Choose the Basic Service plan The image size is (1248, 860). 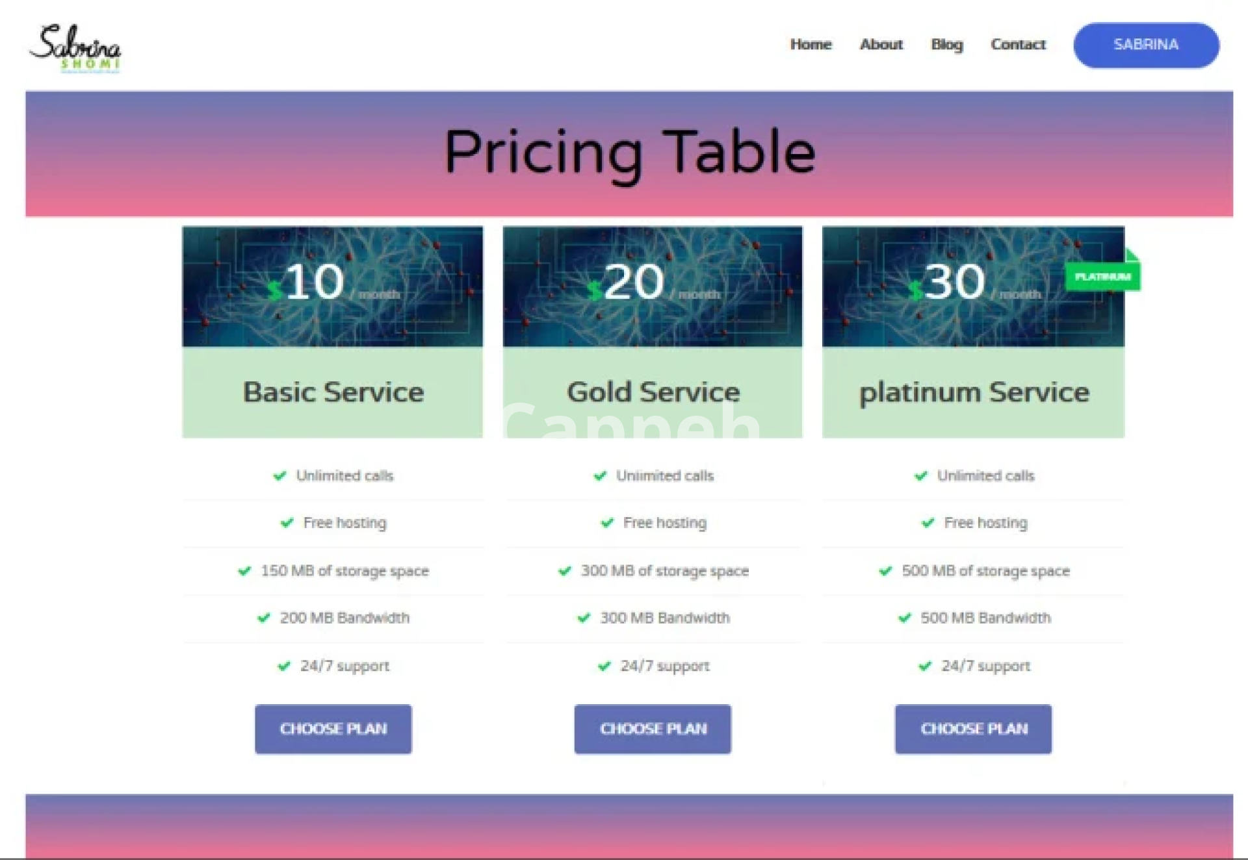333,729
